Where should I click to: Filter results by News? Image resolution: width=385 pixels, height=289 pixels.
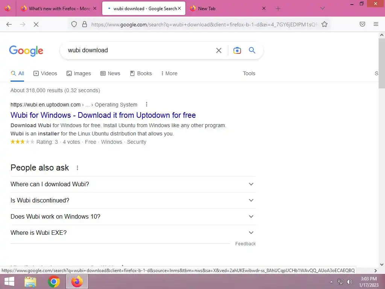pyautogui.click(x=110, y=73)
